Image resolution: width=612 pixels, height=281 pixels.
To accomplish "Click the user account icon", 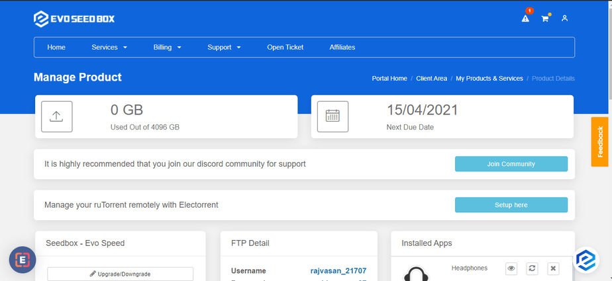I will click(564, 19).
